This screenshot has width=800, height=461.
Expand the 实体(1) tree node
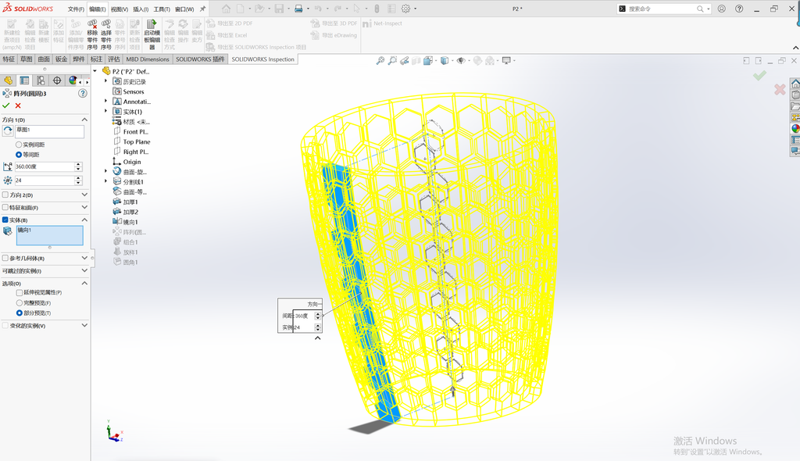pos(106,111)
